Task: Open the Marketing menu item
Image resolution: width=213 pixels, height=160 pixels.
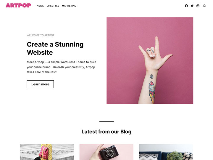Action: [x=69, y=6]
